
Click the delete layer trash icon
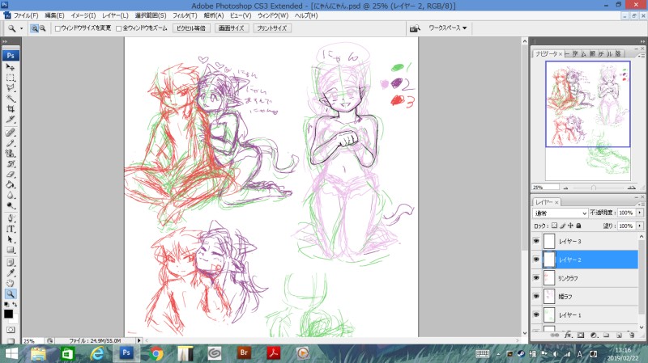click(x=632, y=336)
